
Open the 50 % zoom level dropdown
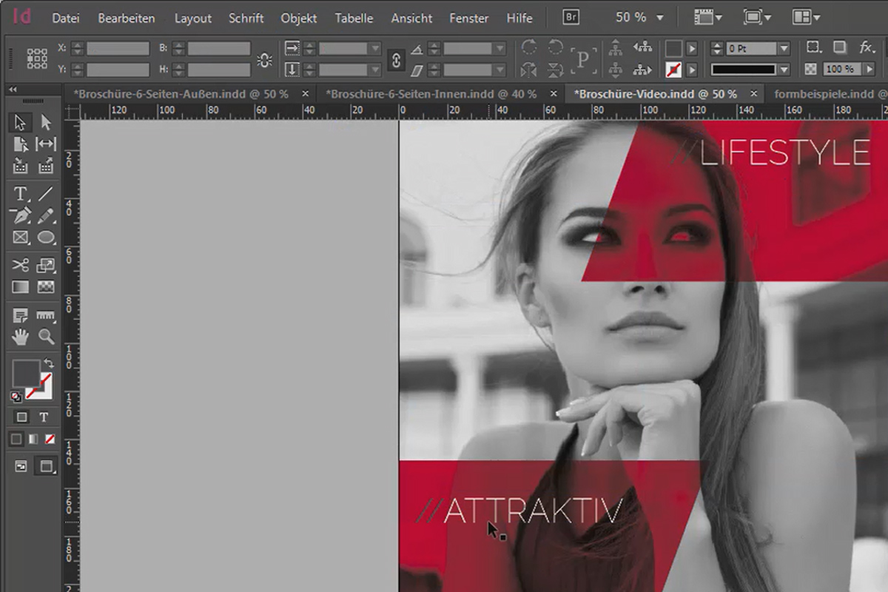point(640,17)
